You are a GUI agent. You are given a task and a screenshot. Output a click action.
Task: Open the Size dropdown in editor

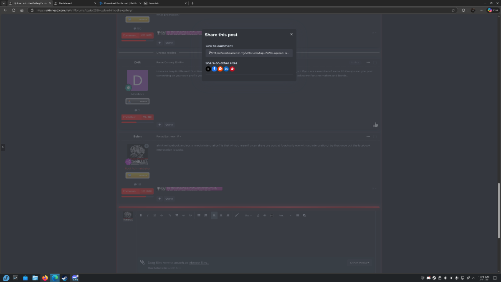248,215
